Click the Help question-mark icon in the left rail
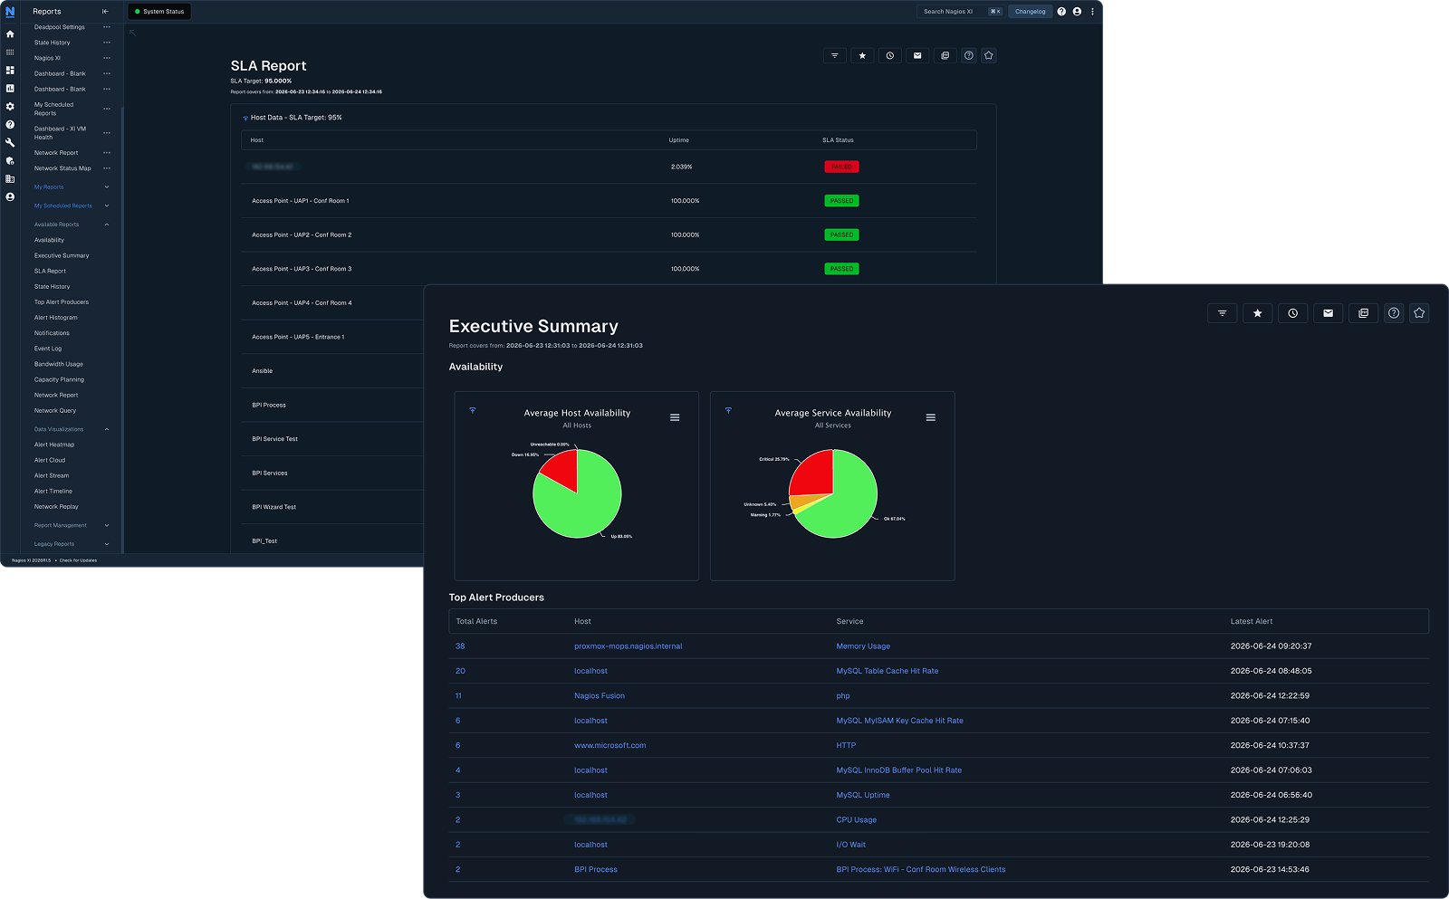This screenshot has height=899, width=1449. 10,124
